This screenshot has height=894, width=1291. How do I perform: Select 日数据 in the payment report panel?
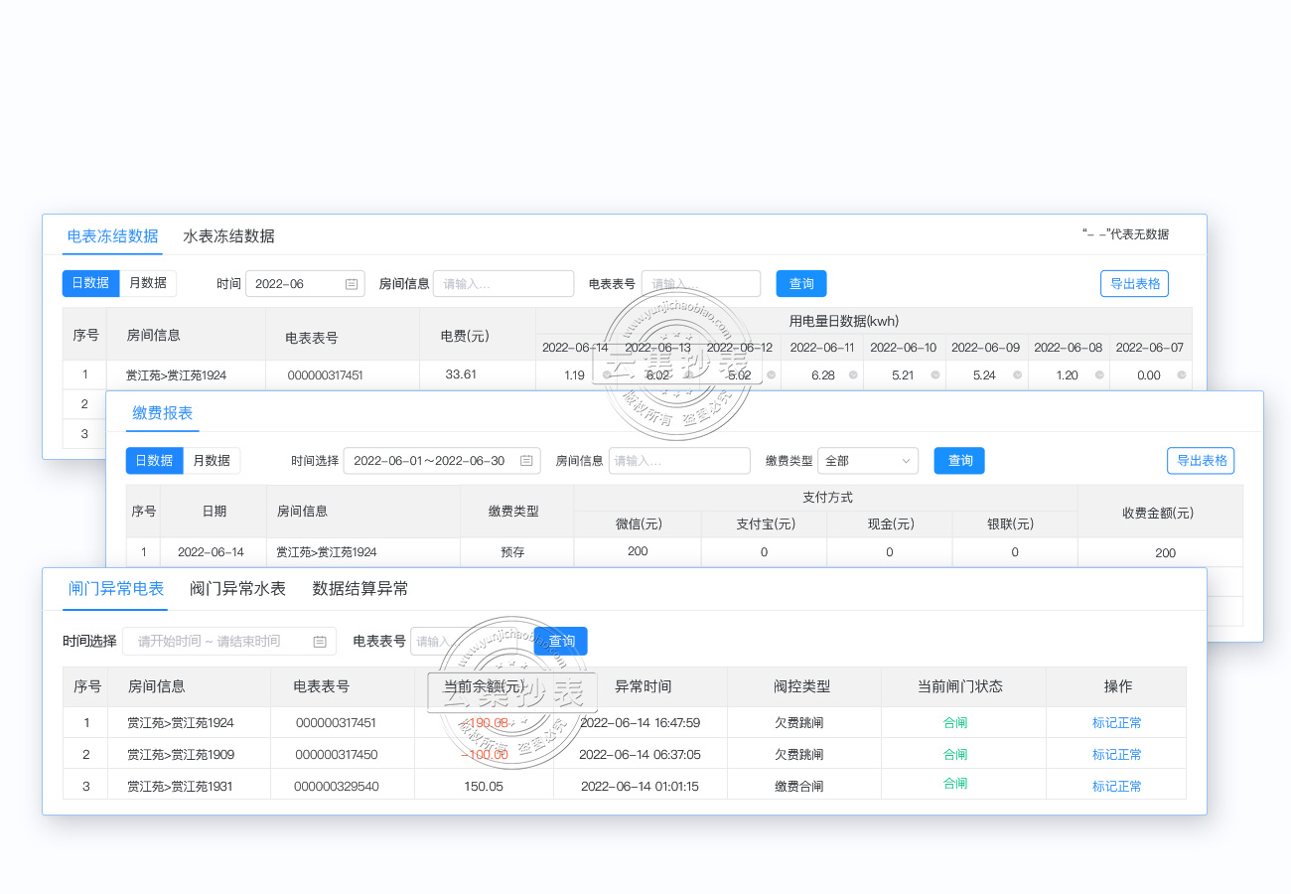click(x=154, y=461)
